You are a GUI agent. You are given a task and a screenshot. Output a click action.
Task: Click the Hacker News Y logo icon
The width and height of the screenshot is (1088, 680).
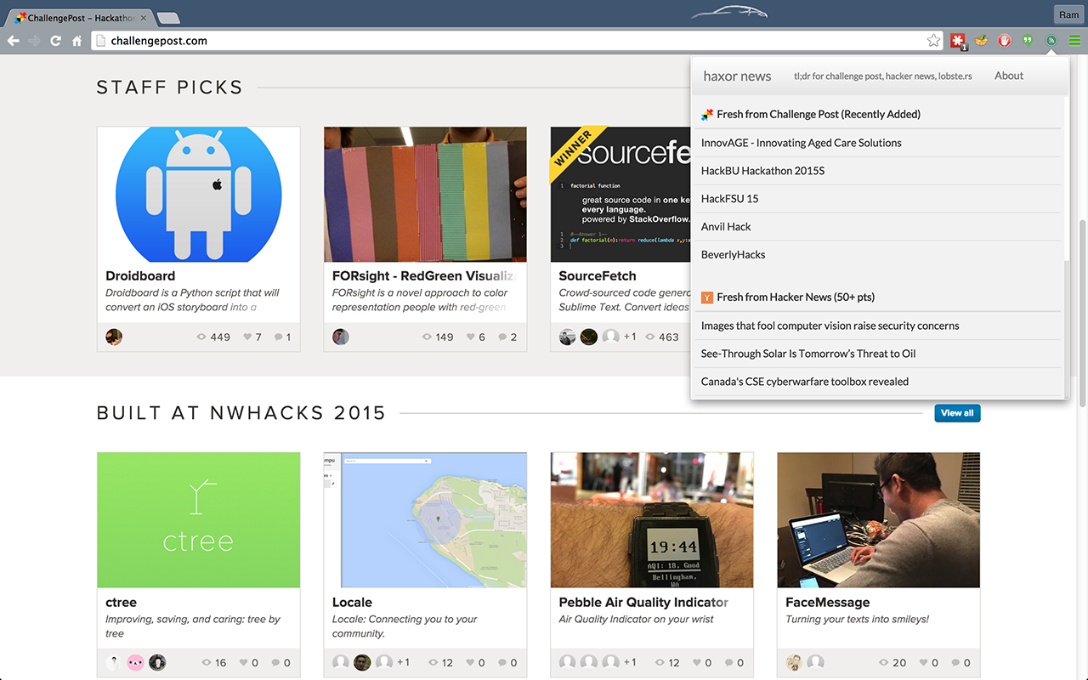point(706,297)
